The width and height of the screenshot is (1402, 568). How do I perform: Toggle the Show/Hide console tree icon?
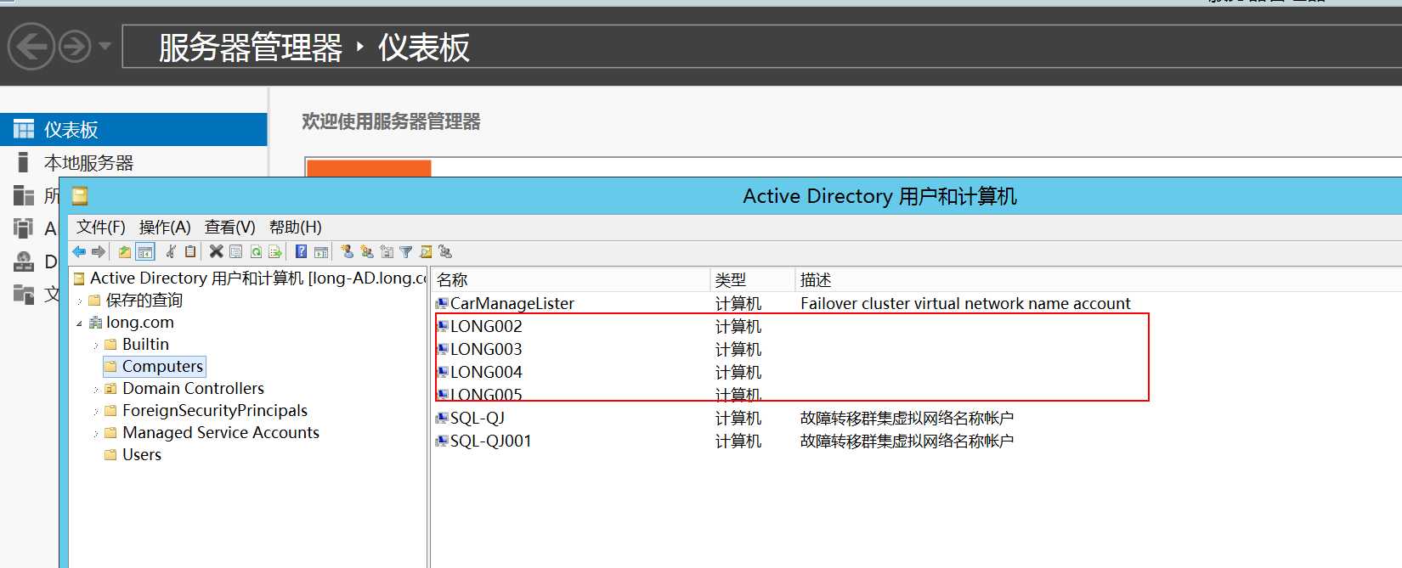point(145,252)
